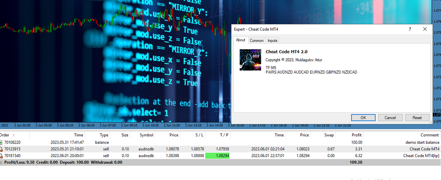Screen dimensions: 441x180
Task: Select order number 70108220
Action: [12, 142]
